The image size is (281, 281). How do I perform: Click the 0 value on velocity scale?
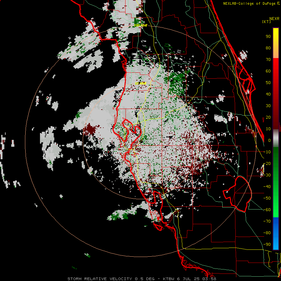269,140
